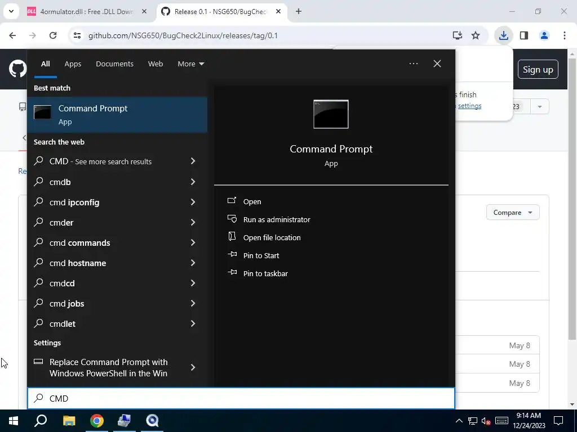Open Chrome downloads icon
The image size is (577, 432).
coord(503,35)
